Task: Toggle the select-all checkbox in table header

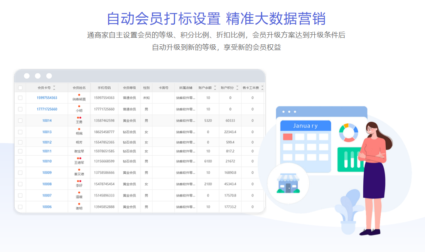Action: tap(20, 88)
